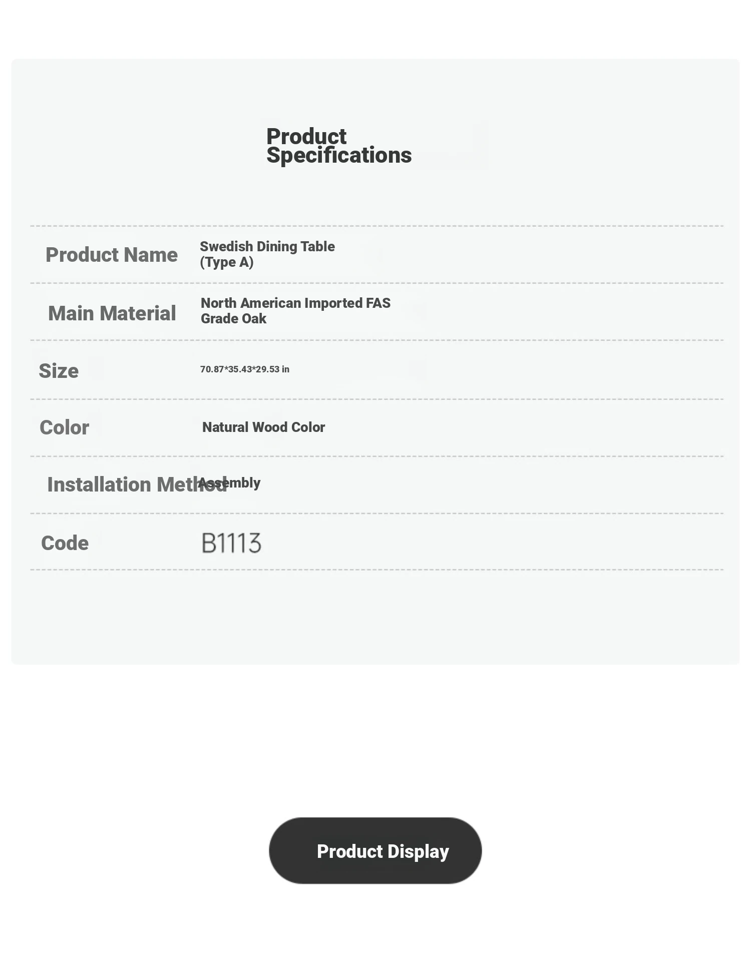
Task: Click dashed divider between Size and Color
Action: (x=377, y=399)
